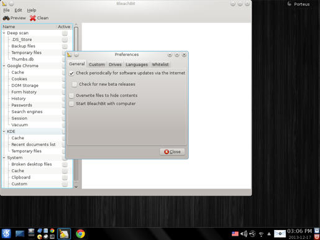Tick the .DS_Store Active checkbox
The width and height of the screenshot is (320, 240).
coord(65,40)
